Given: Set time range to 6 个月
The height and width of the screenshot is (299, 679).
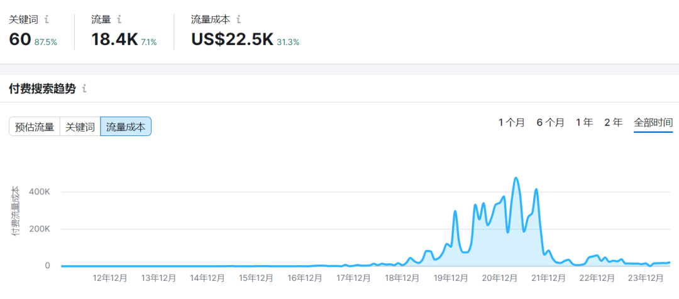Looking at the screenshot, I should tap(550, 123).
